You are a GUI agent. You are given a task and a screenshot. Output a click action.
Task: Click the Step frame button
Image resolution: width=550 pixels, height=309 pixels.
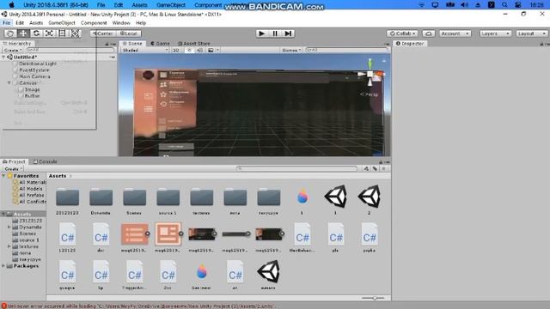tap(288, 33)
